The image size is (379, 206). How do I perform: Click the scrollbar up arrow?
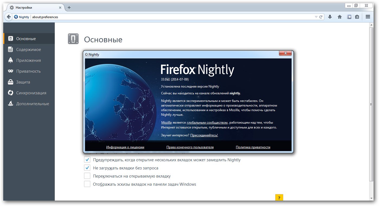(372, 25)
